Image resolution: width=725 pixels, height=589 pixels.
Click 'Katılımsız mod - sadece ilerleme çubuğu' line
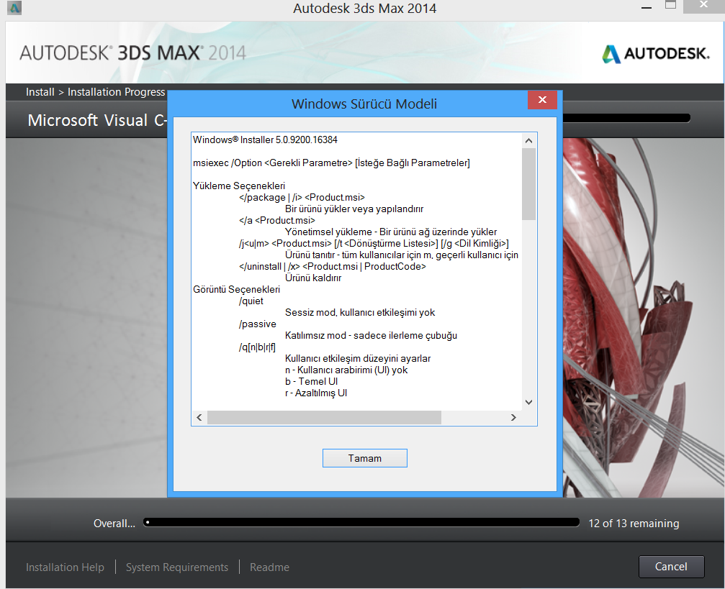click(x=371, y=335)
